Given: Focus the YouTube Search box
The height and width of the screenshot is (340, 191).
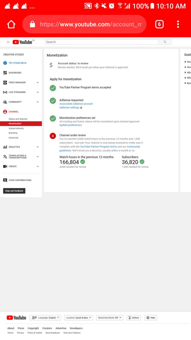Looking at the screenshot, I should 102,42.
